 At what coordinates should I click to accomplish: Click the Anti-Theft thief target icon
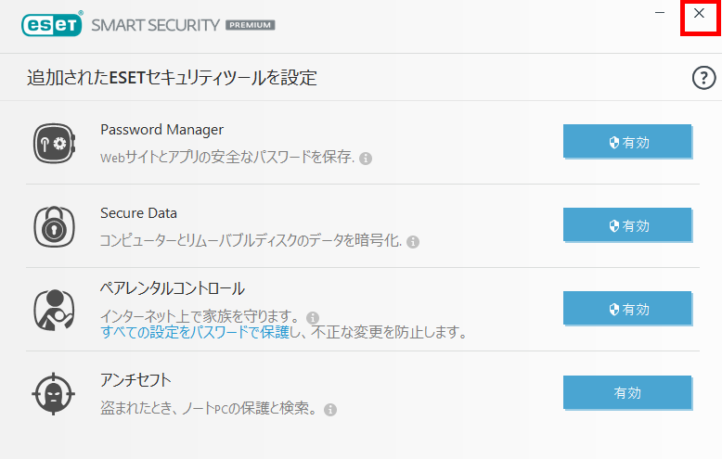[x=54, y=394]
